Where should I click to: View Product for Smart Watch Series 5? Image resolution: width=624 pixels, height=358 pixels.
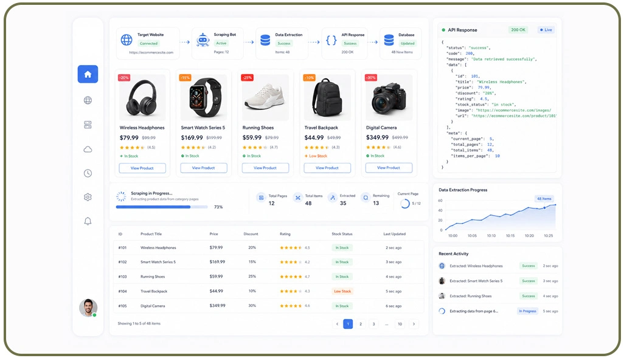pos(204,168)
